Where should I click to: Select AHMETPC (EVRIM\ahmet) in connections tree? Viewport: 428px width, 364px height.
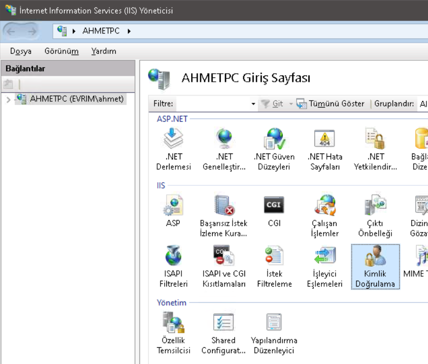(71, 99)
